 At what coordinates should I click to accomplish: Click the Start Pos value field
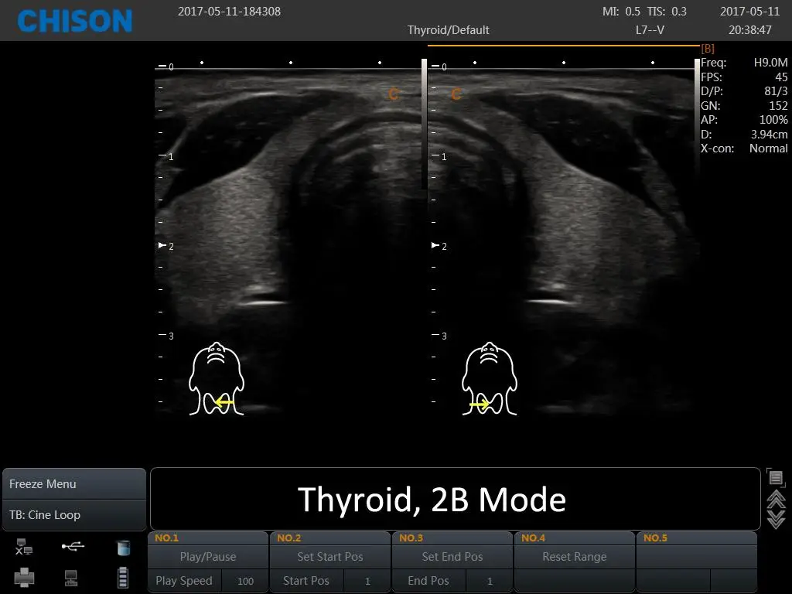367,581
